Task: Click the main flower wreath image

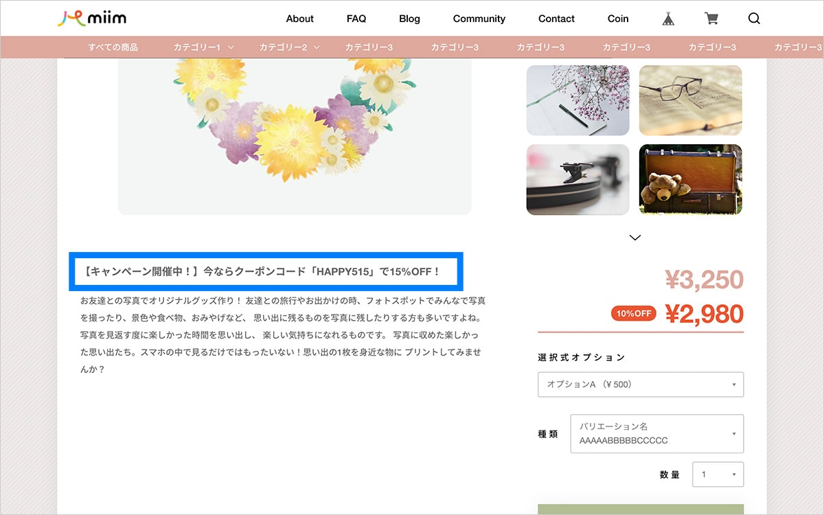Action: (x=295, y=137)
